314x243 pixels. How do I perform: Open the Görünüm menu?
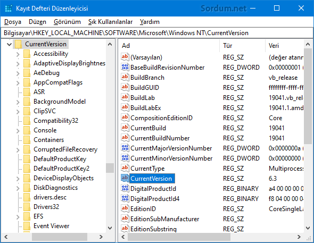(67, 22)
